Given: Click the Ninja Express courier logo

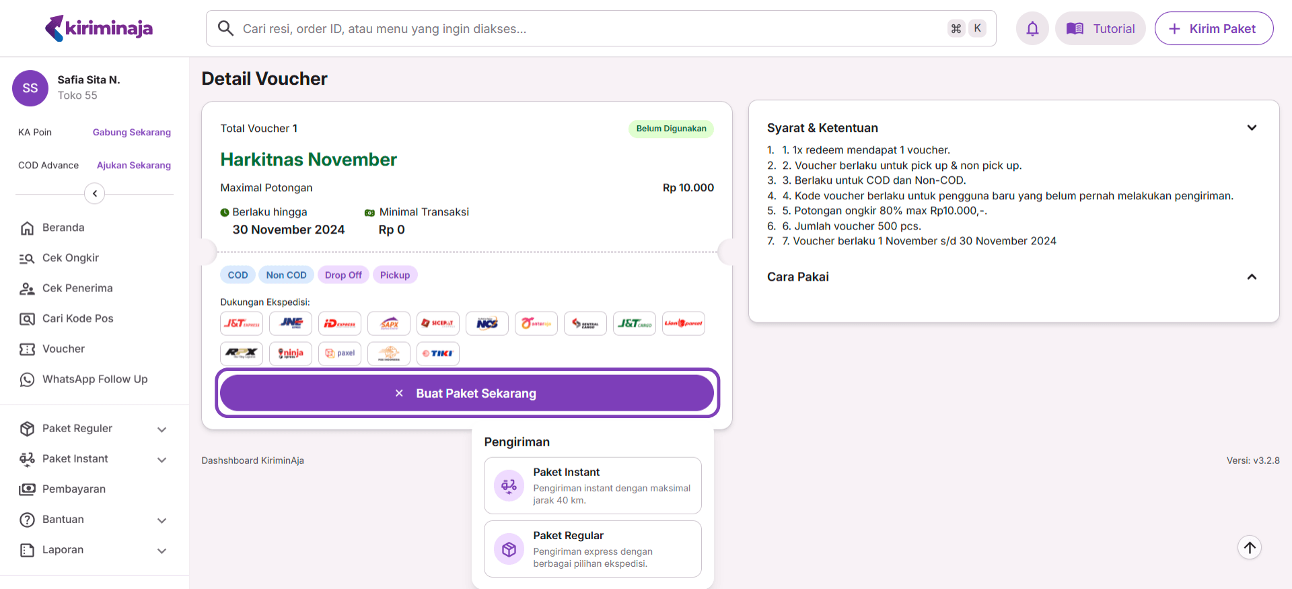Looking at the screenshot, I should tap(291, 353).
